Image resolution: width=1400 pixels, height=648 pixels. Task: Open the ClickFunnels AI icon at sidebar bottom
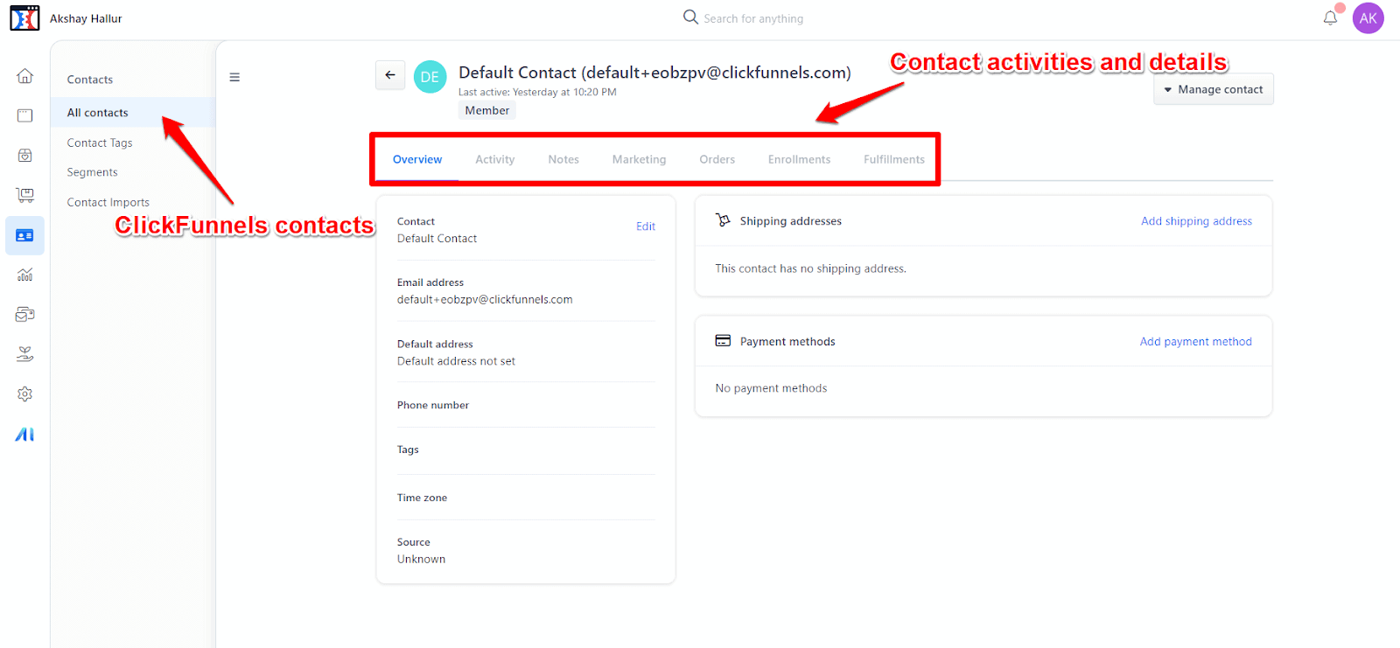(x=24, y=433)
